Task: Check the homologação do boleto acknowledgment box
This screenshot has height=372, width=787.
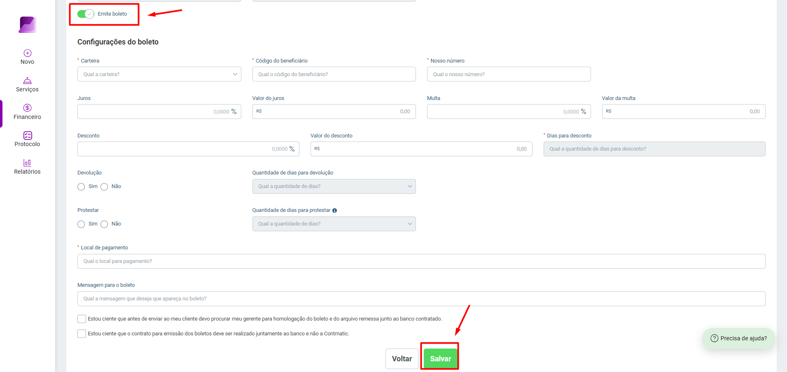Action: click(82, 319)
